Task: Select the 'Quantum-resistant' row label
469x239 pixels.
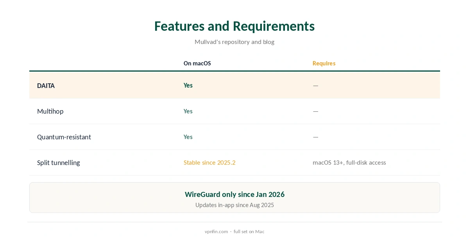Action: coord(64,137)
